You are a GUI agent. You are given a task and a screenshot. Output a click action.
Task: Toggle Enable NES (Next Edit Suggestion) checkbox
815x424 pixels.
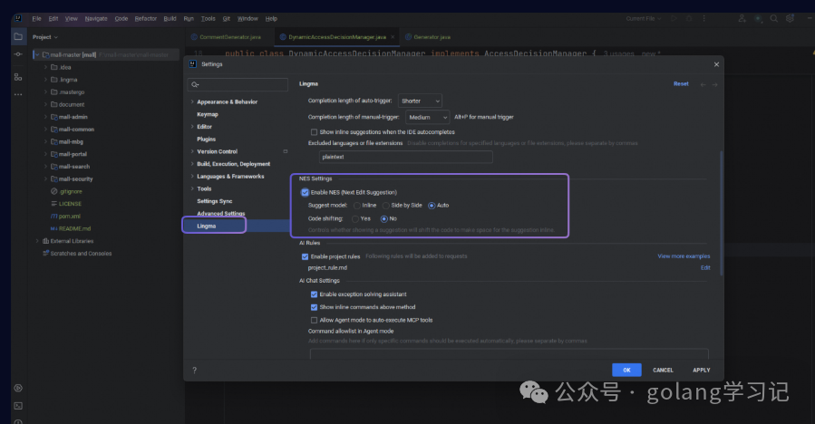pyautogui.click(x=306, y=192)
